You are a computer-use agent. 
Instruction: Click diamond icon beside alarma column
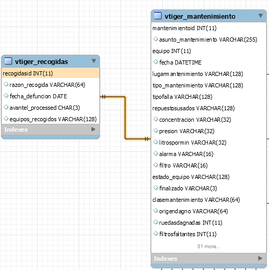click(155, 153)
